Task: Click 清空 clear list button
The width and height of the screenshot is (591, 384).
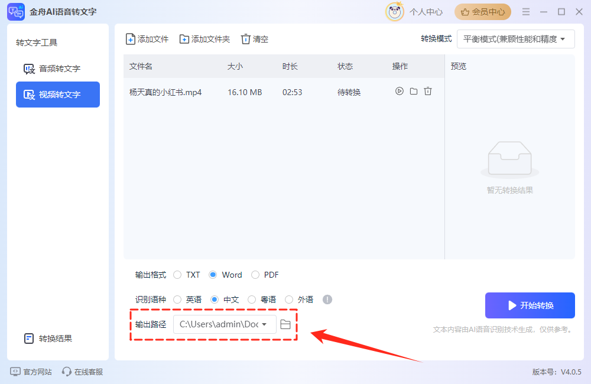Action: pos(255,39)
